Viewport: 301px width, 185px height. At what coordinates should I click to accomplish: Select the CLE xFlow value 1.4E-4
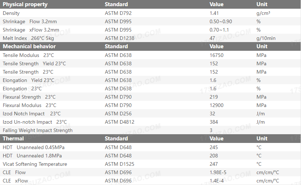[217, 181]
